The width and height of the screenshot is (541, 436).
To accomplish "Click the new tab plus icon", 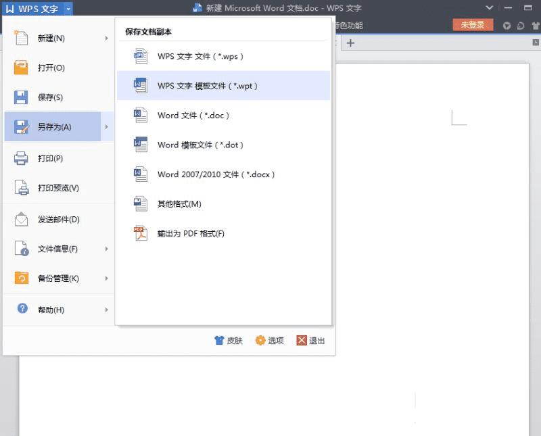I will [x=350, y=43].
